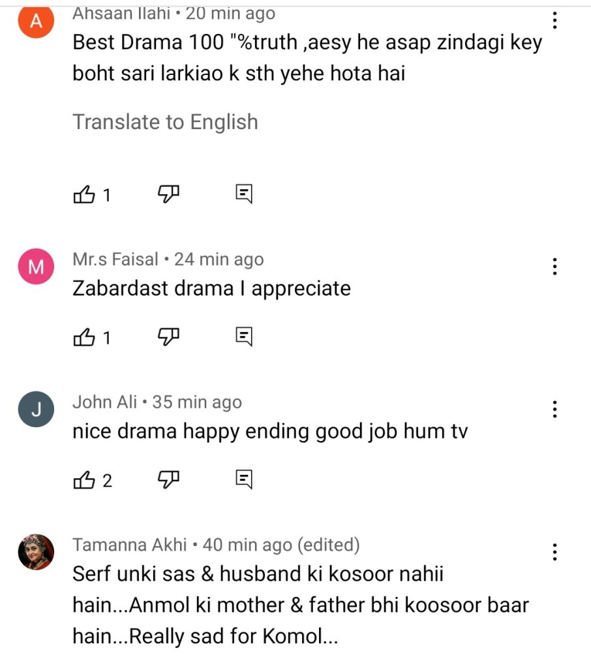Dislike Mr.s Faisal's comment
The image size is (591, 668).
point(168,337)
